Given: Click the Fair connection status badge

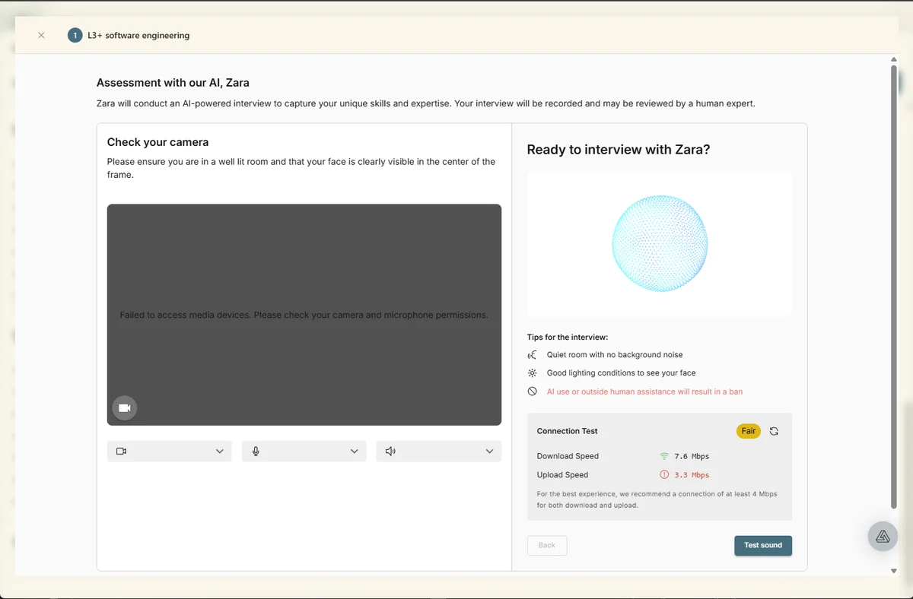Looking at the screenshot, I should point(749,431).
